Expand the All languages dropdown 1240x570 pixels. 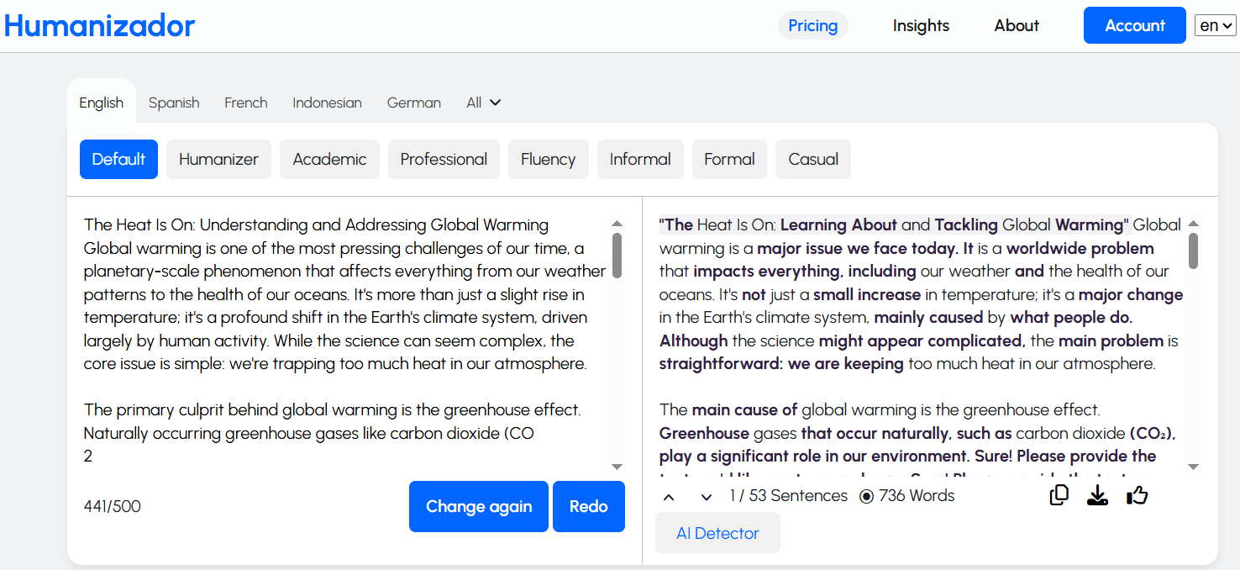click(484, 103)
